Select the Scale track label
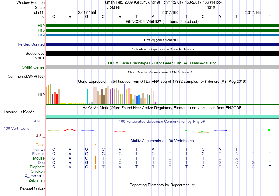Viewport: 279px width, 196px height. click(x=40, y=7)
